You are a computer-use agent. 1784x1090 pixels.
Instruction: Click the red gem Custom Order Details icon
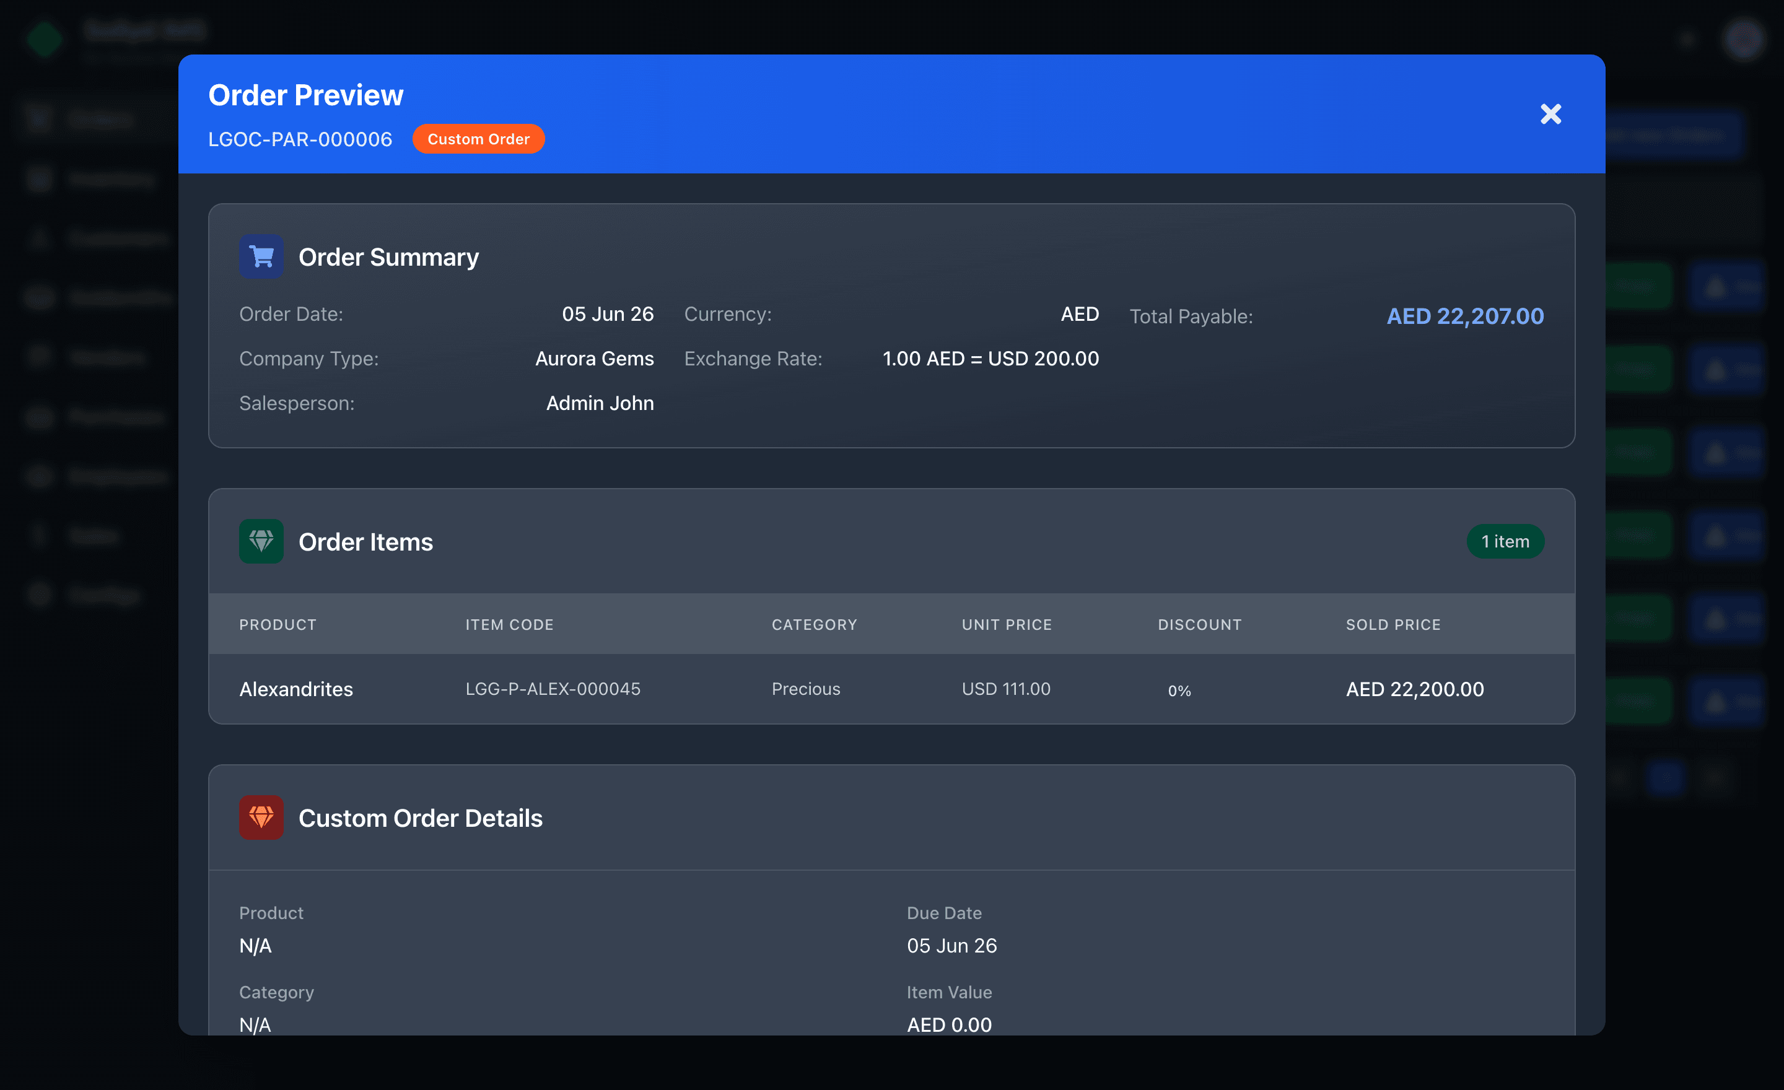click(x=261, y=818)
